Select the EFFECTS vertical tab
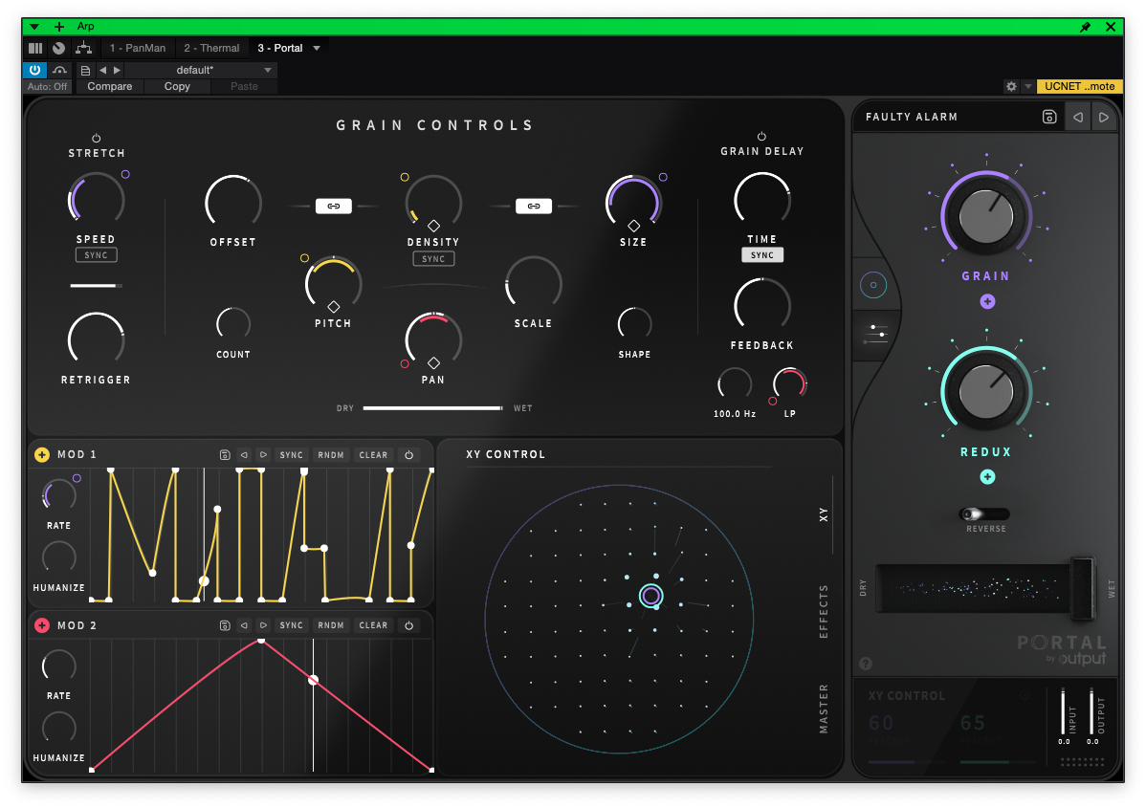1146x808 pixels. pyautogui.click(x=824, y=611)
